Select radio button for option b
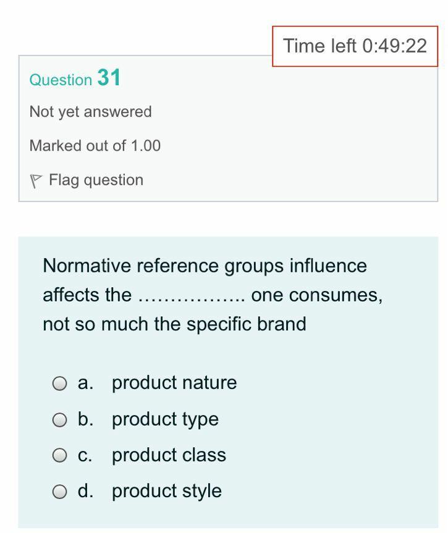The image size is (448, 533). pyautogui.click(x=60, y=419)
